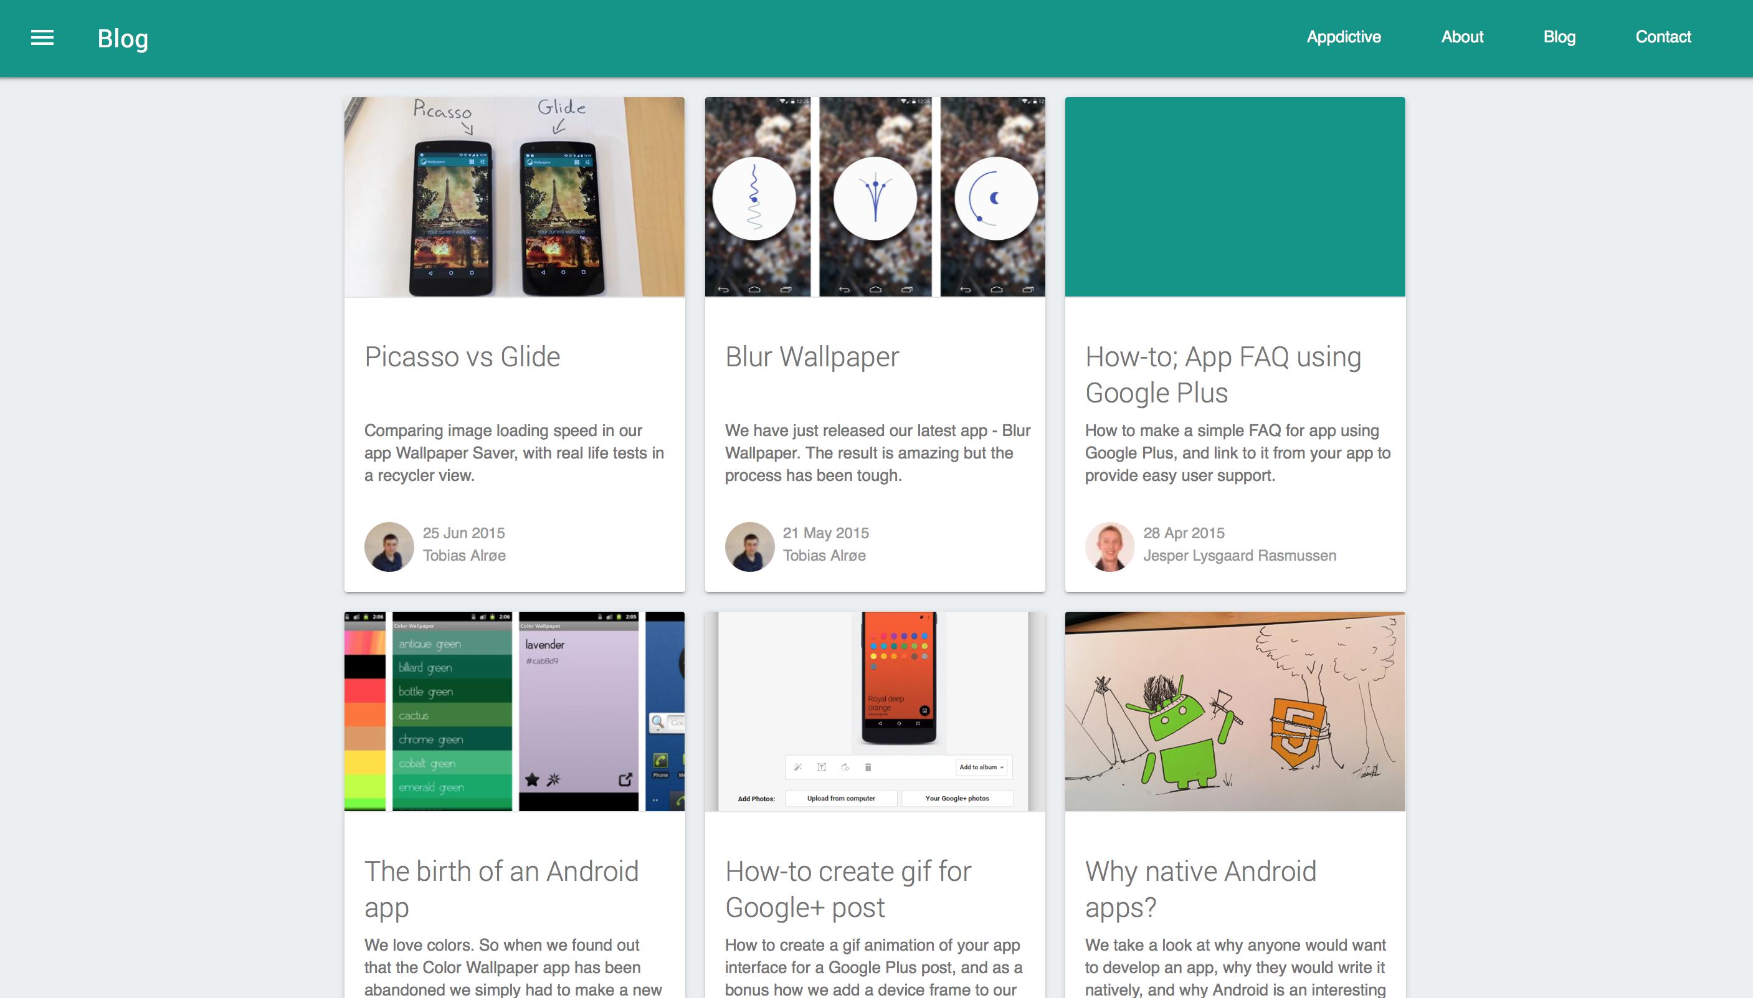Click the Picasso and Glide phones thumbnail

coord(514,197)
